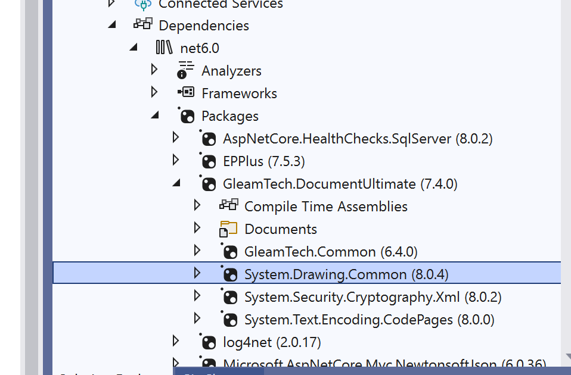Click the Analyzers icon
571x375 pixels.
click(x=186, y=70)
